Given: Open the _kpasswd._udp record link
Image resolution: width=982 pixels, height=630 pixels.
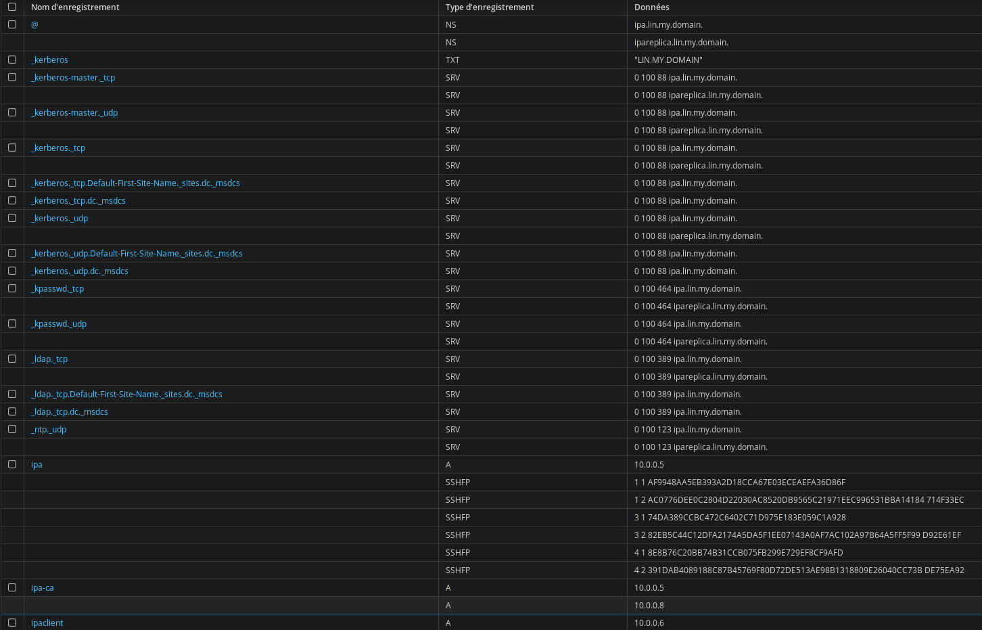Looking at the screenshot, I should (59, 323).
